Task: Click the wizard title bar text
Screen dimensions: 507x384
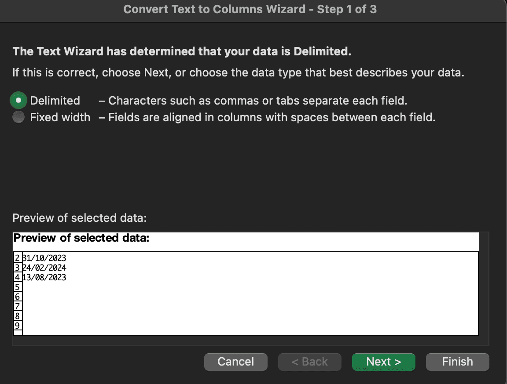Action: point(250,10)
